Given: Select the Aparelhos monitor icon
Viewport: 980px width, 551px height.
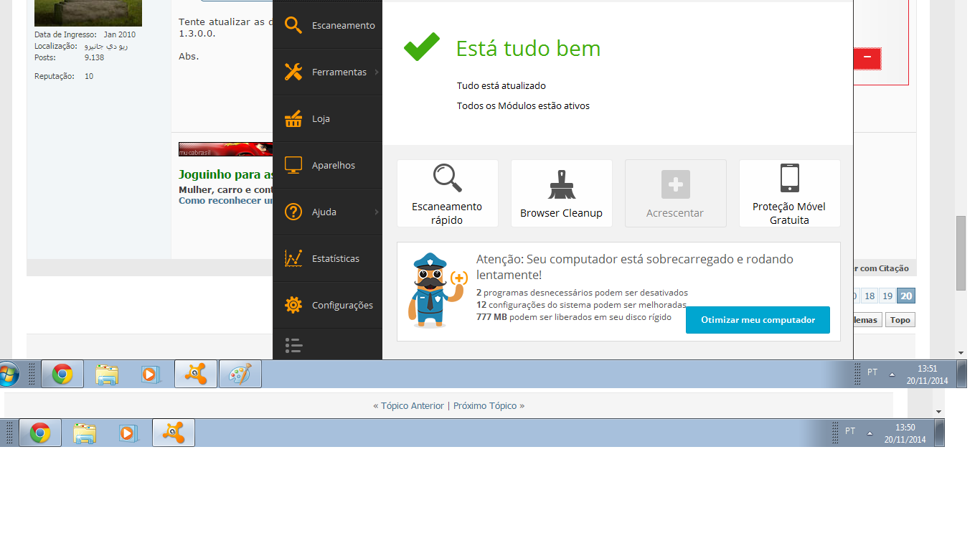Looking at the screenshot, I should (x=293, y=165).
